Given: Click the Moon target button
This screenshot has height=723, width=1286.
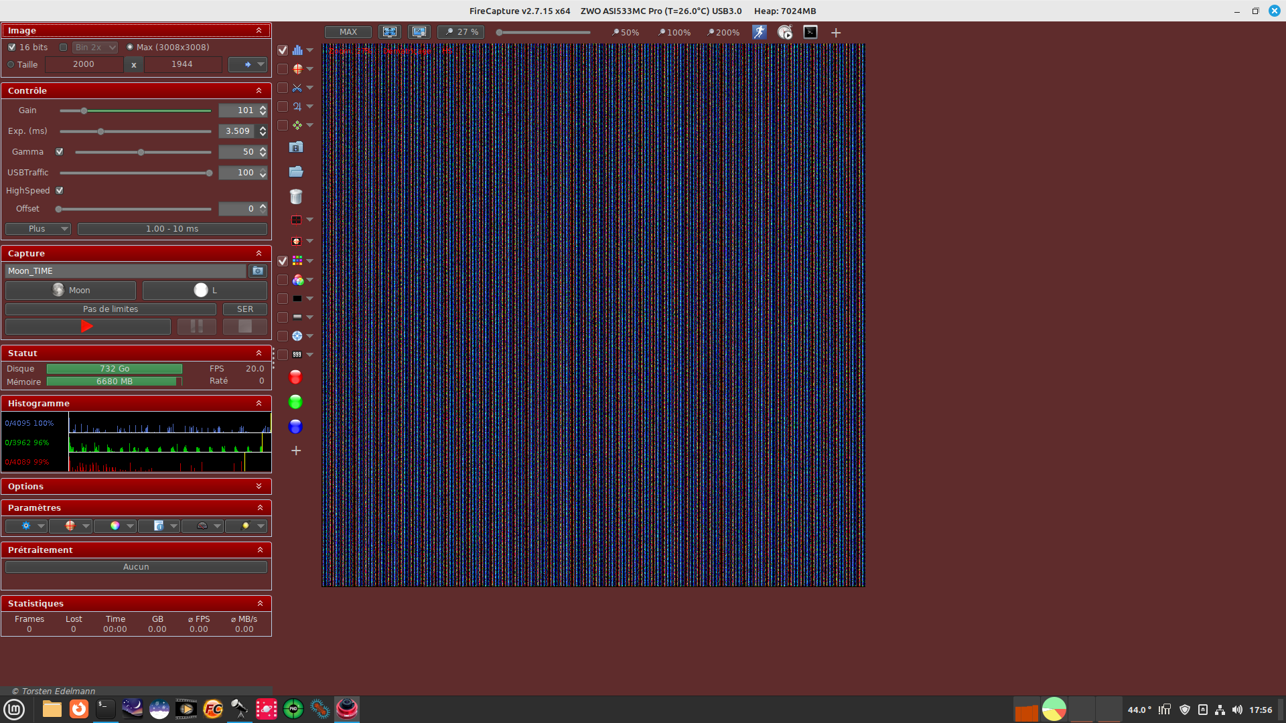Looking at the screenshot, I should coord(71,291).
